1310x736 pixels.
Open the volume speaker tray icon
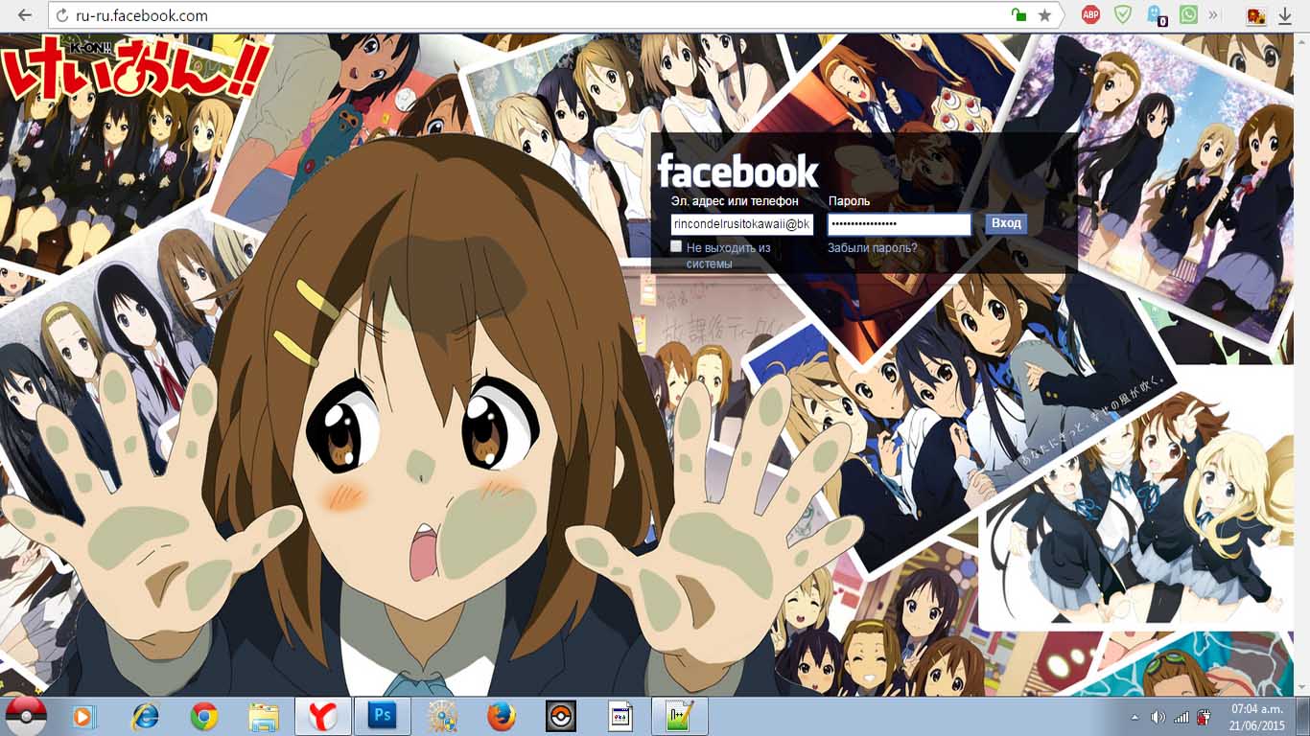(1158, 717)
